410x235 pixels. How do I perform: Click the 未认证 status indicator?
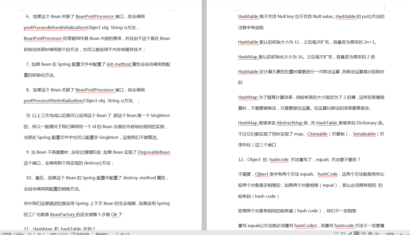click(123, 234)
